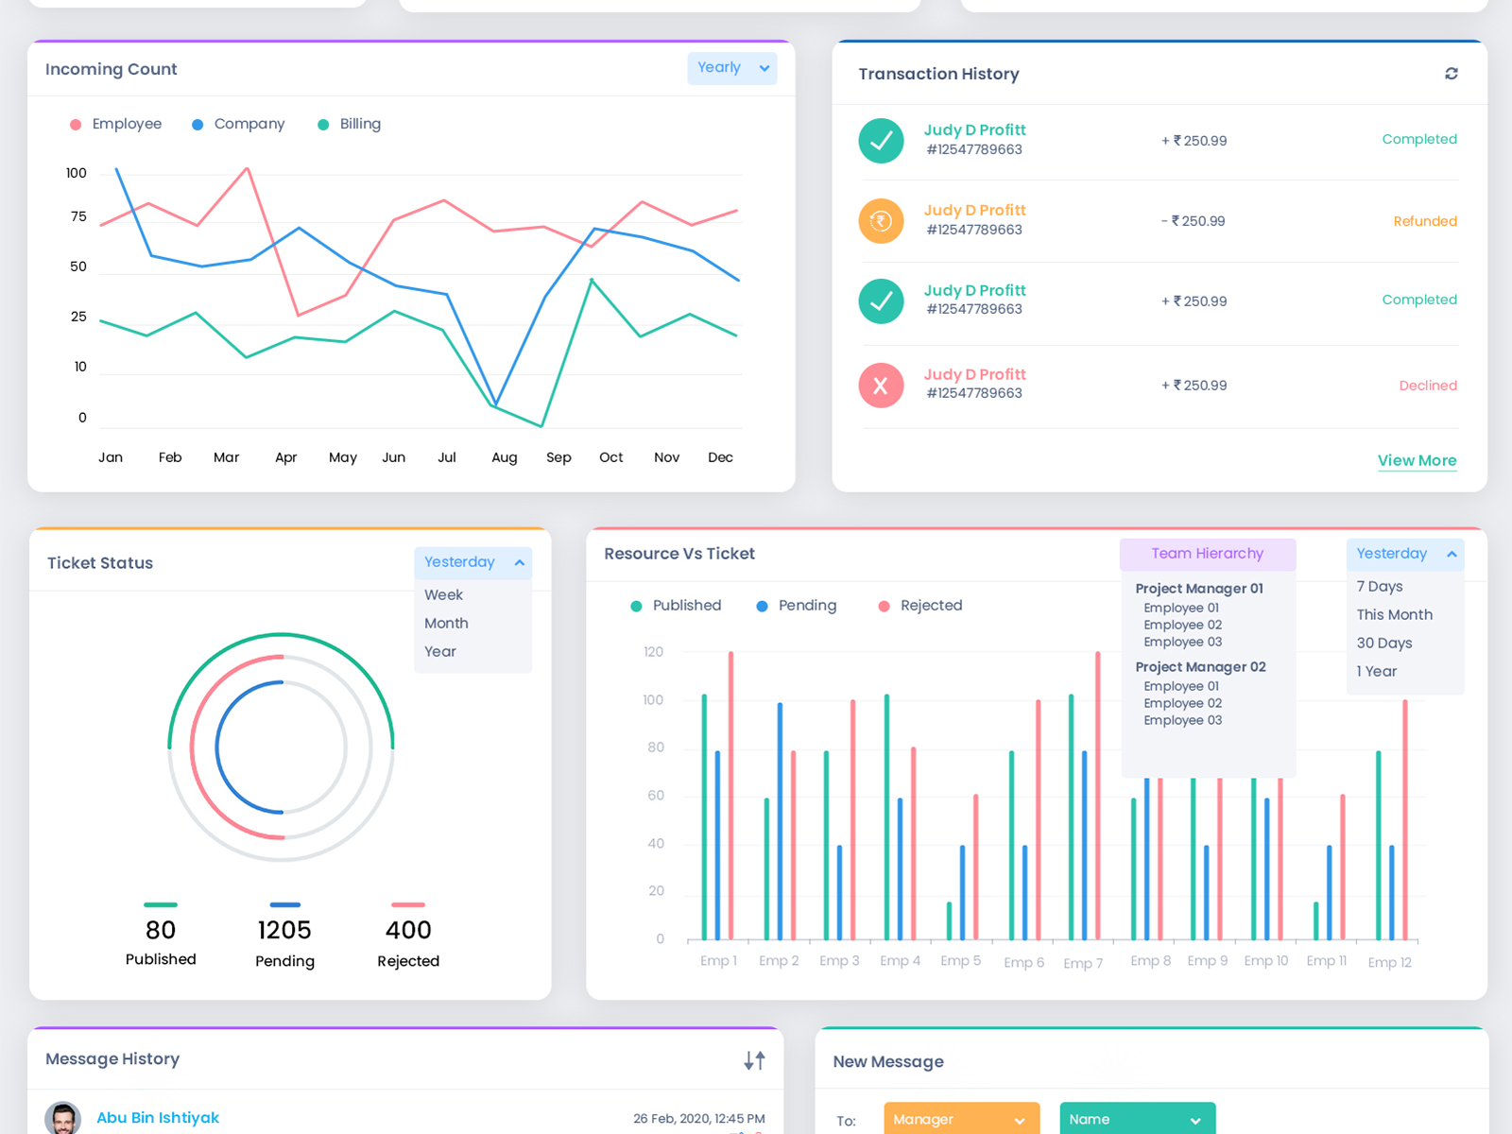
Task: Click the red Declined X icon
Action: tap(881, 385)
